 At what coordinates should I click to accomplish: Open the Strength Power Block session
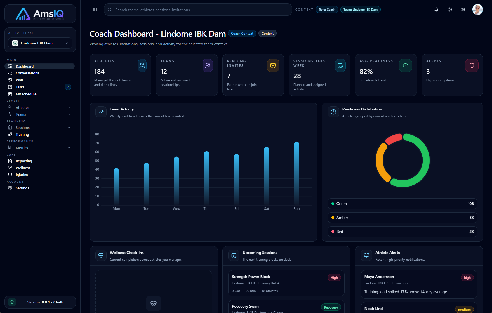[286, 283]
